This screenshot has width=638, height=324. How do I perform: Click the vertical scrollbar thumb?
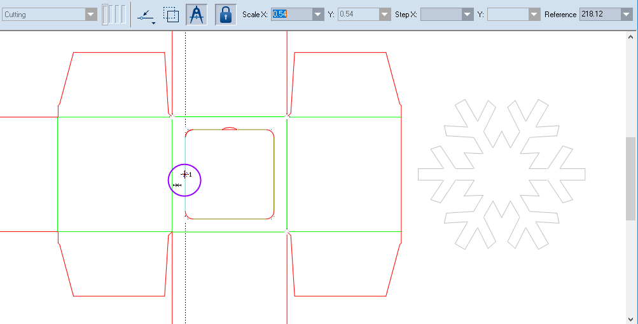pos(630,178)
